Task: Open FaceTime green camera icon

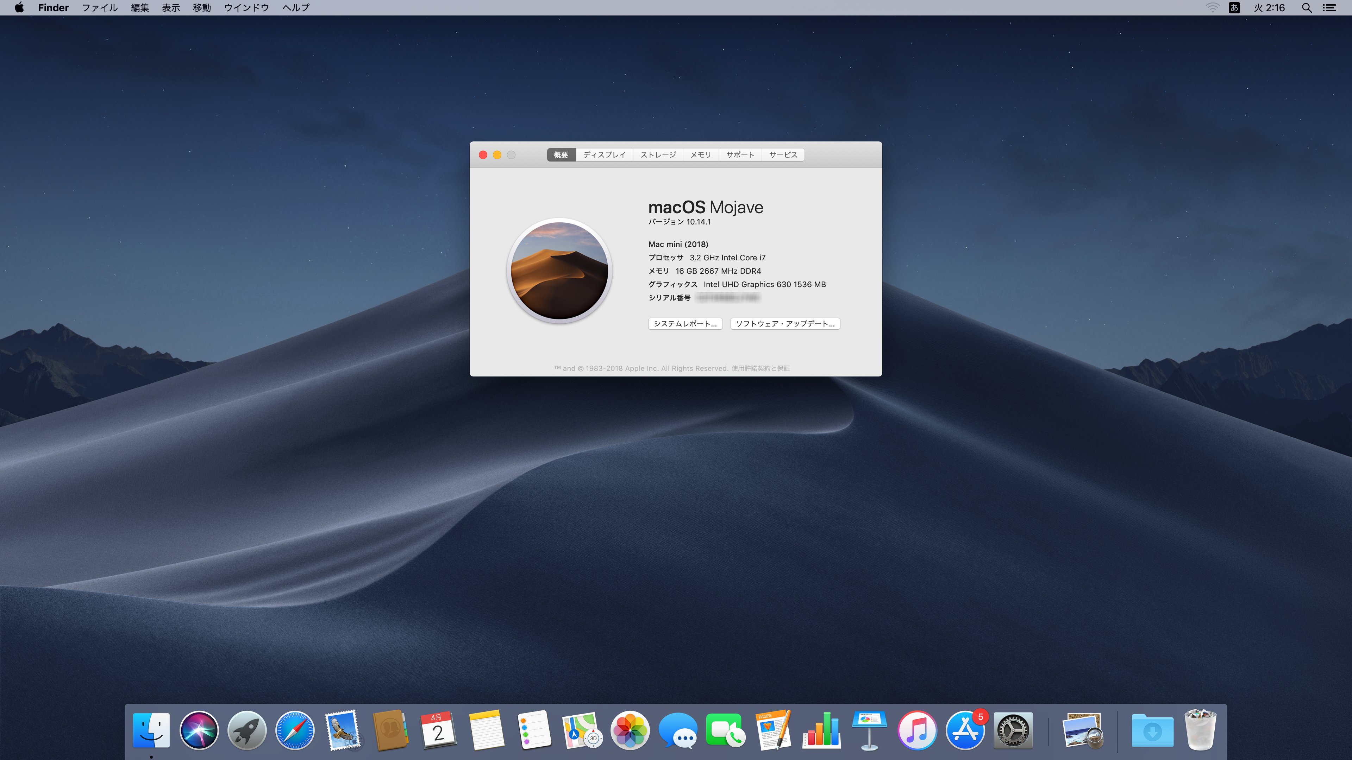Action: 726,730
